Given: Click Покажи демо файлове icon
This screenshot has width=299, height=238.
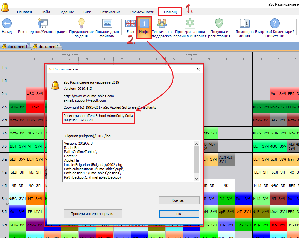Looking at the screenshot, I should click(x=107, y=24).
